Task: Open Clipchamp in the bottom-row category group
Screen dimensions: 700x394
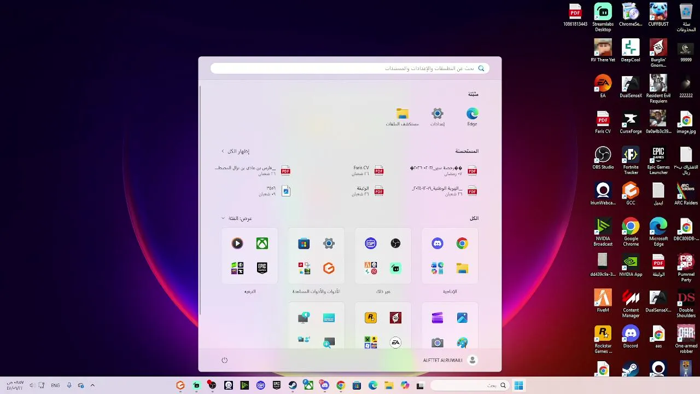Action: (437, 318)
